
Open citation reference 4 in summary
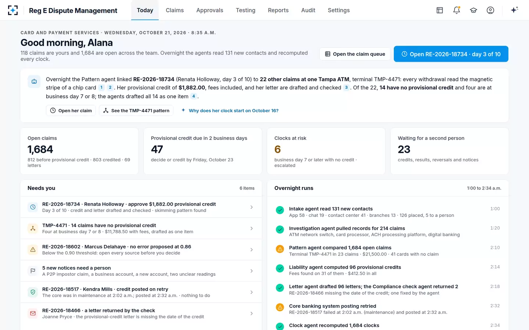point(194,96)
